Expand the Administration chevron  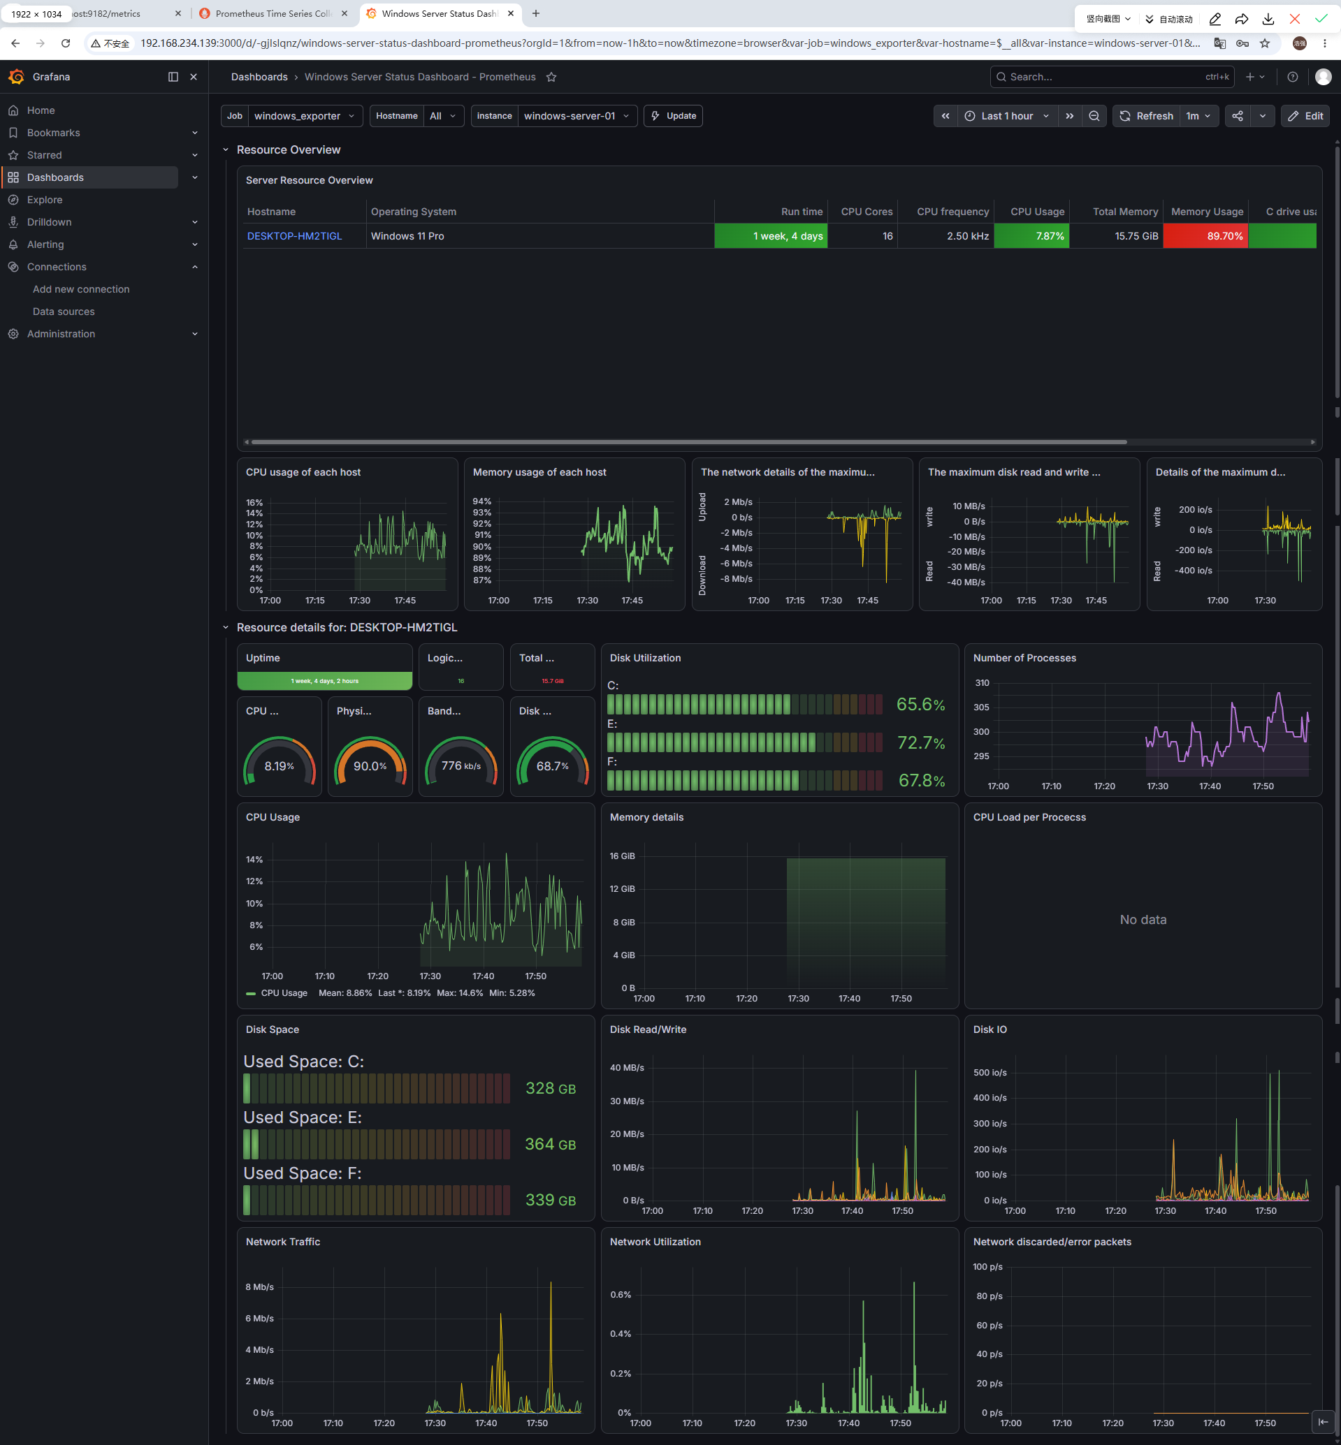point(194,335)
